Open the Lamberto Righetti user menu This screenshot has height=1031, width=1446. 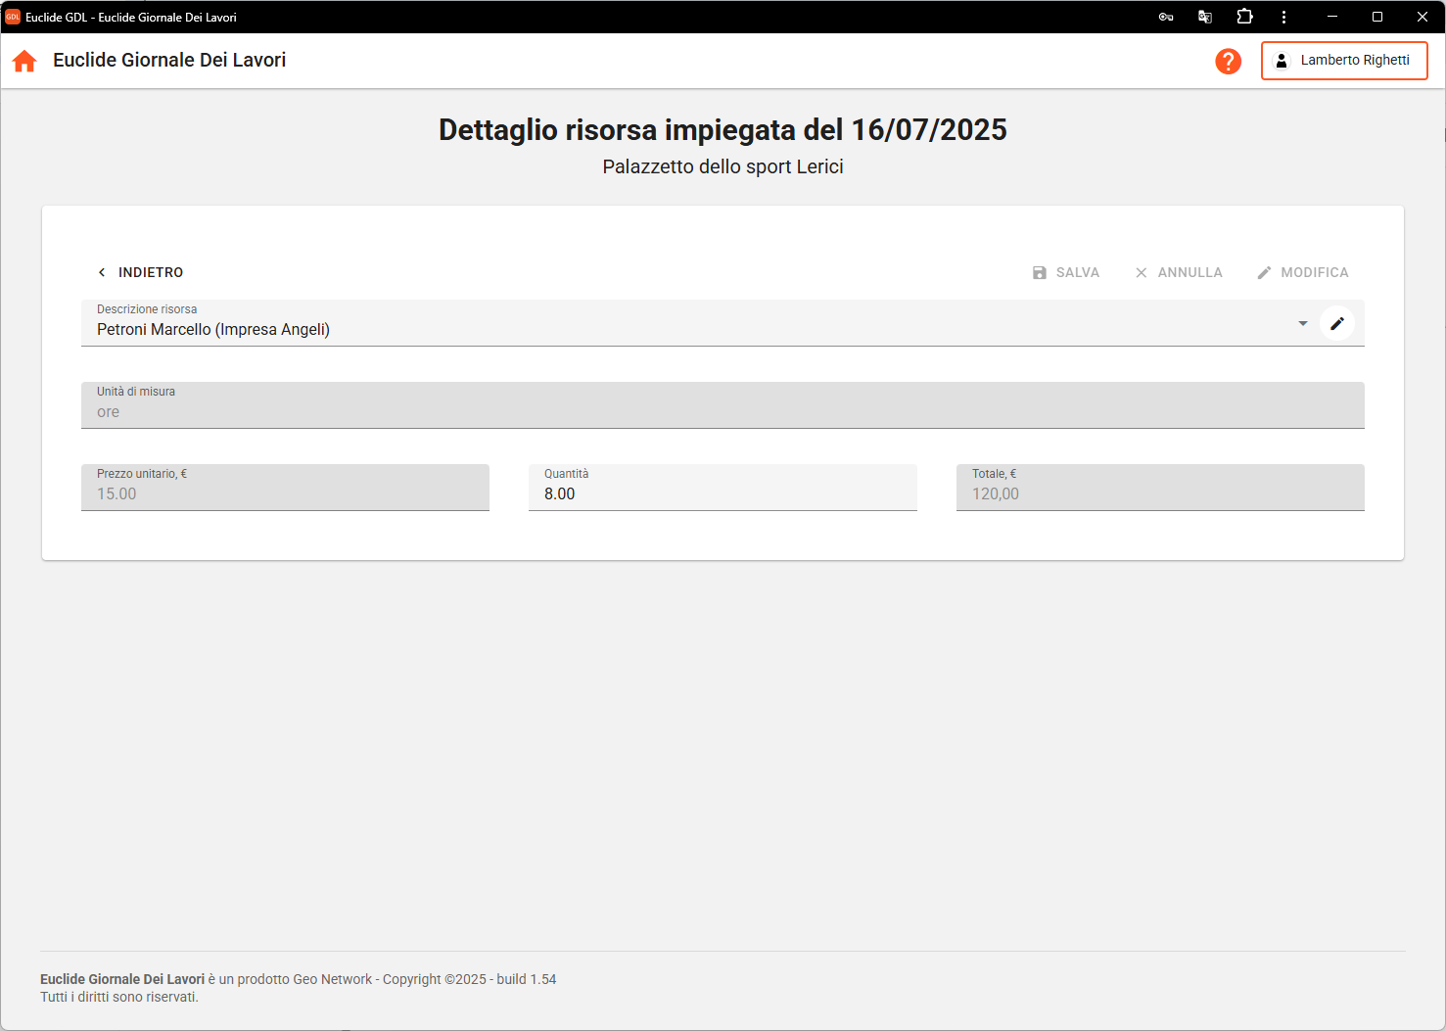[1343, 61]
